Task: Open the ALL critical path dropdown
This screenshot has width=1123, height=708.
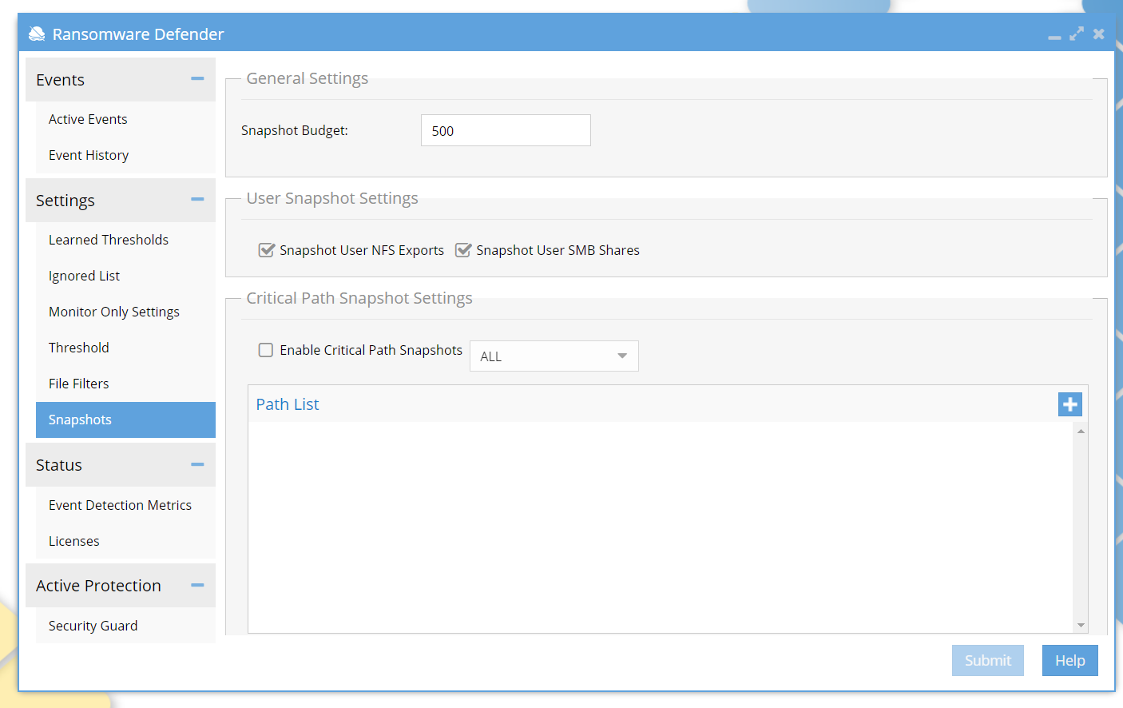Action: pyautogui.click(x=554, y=356)
